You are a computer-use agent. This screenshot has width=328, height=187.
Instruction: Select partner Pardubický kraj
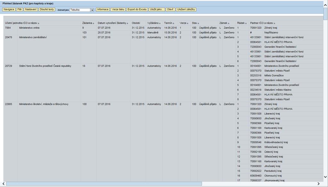tap(273, 171)
